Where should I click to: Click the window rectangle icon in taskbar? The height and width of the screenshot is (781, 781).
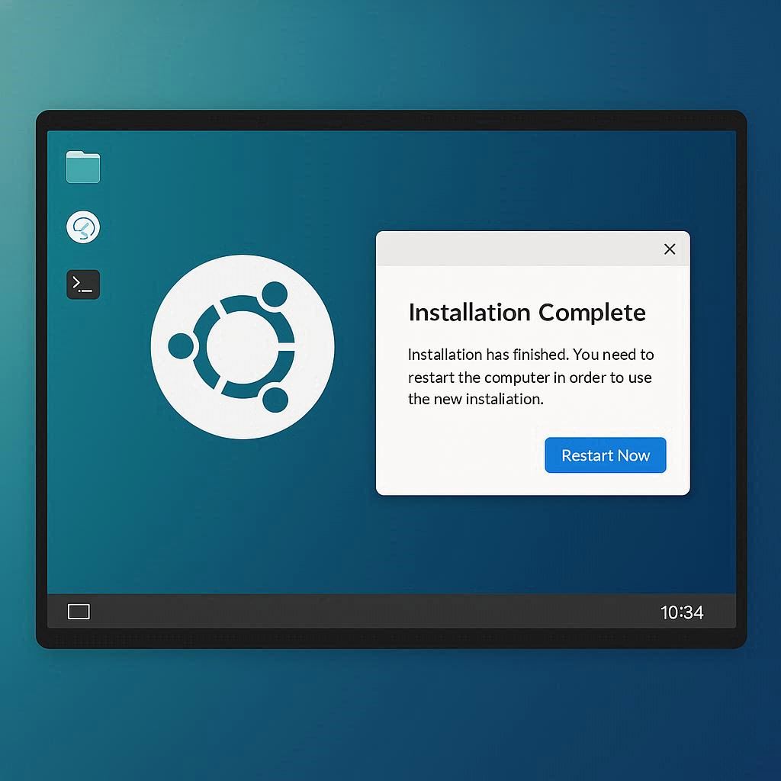click(x=79, y=612)
